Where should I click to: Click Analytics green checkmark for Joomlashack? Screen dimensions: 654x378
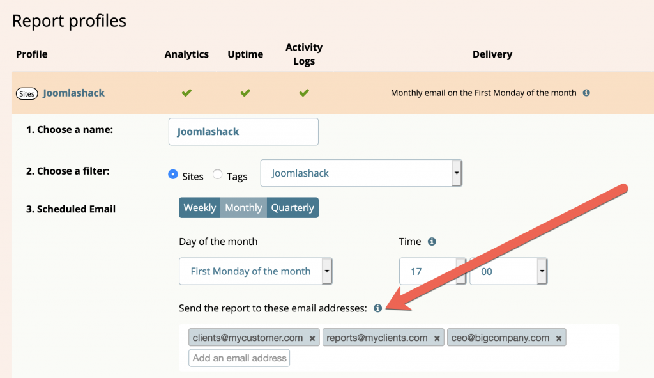tap(186, 93)
